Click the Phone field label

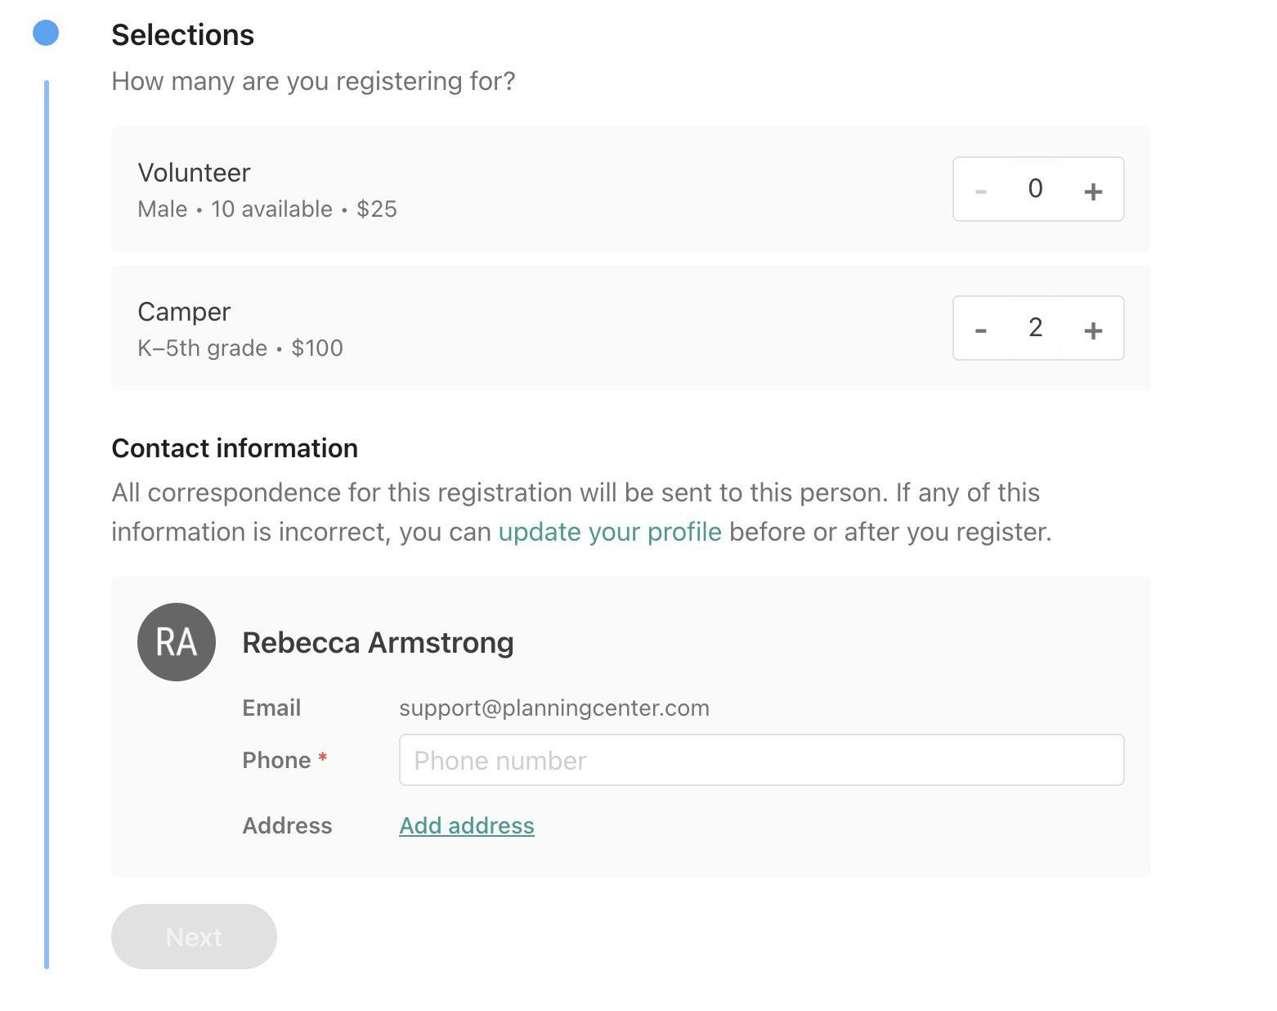[276, 760]
